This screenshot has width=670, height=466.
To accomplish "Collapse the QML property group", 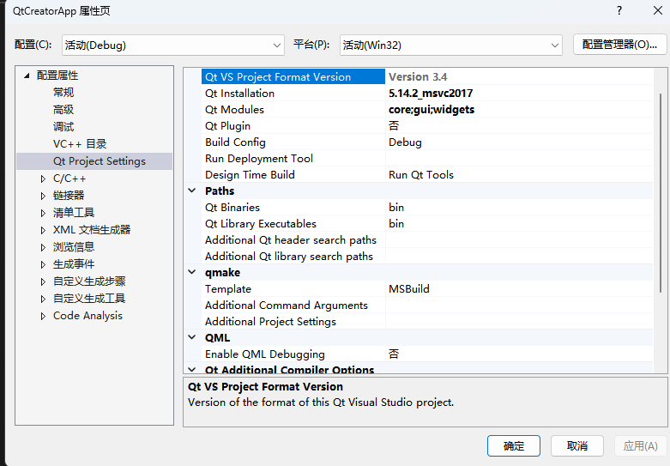I will [192, 337].
